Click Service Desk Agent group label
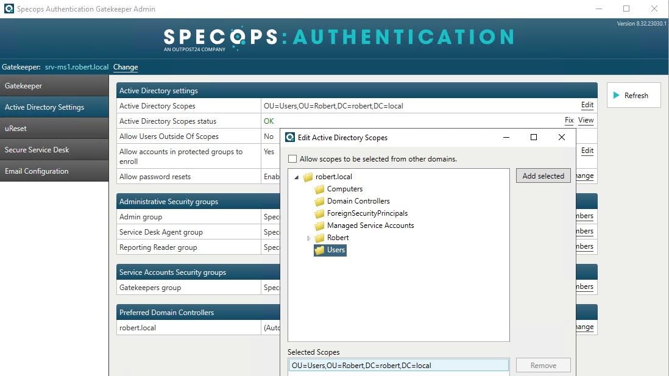This screenshot has width=669, height=376. 161,232
